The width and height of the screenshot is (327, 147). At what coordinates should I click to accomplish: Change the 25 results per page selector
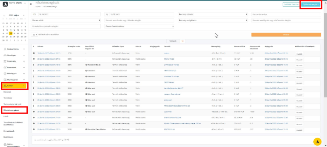35,34
